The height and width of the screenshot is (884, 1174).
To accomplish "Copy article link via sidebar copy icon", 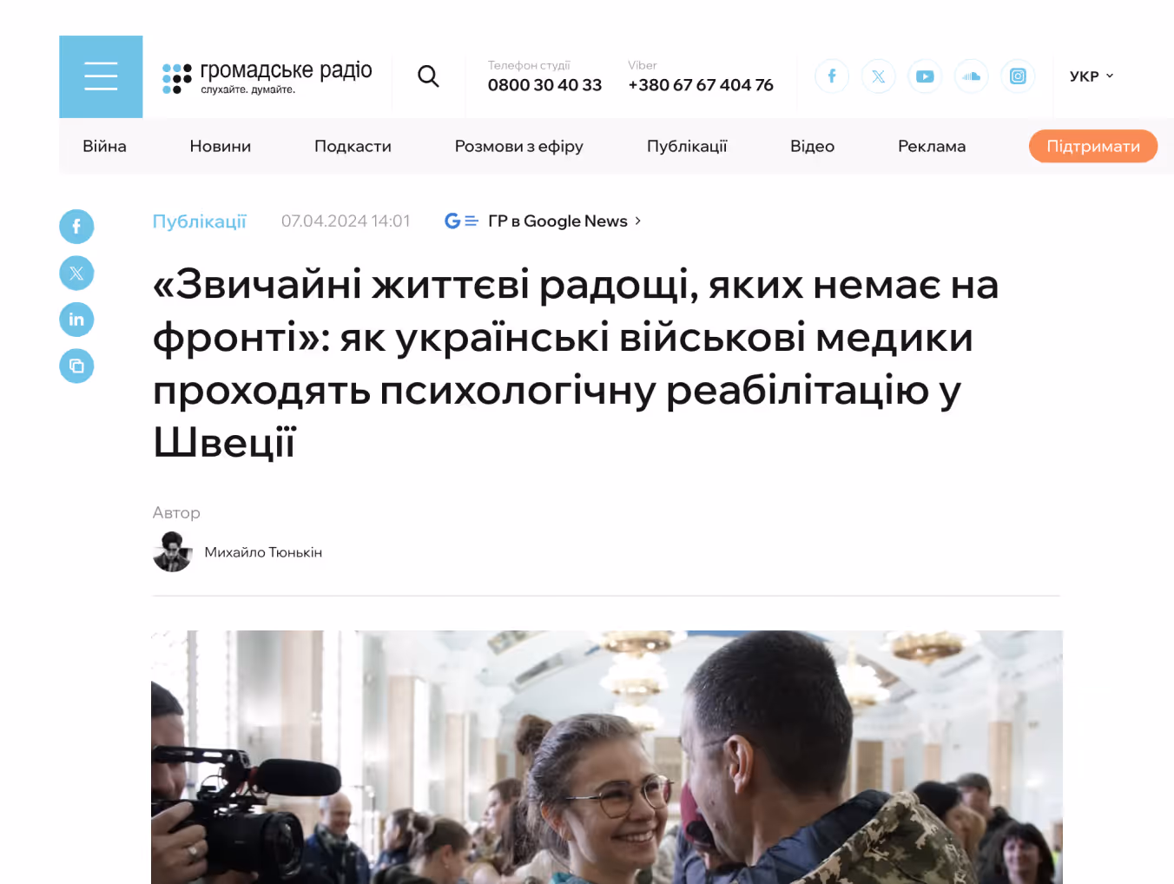I will 76,366.
